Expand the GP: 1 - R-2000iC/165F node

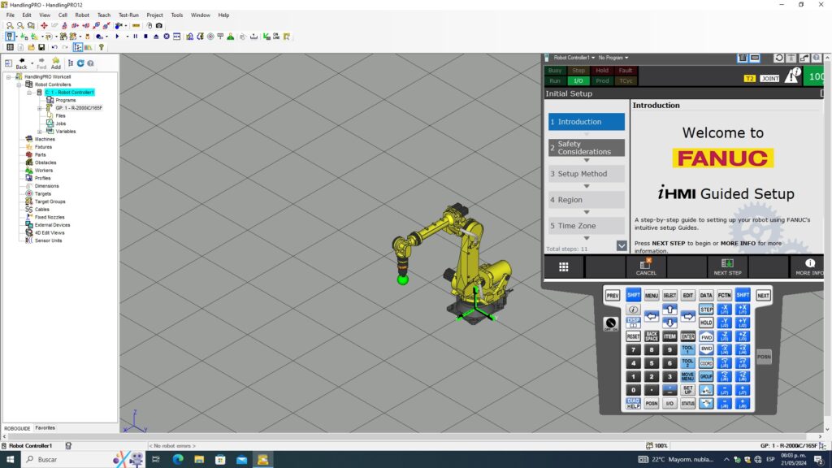point(39,107)
